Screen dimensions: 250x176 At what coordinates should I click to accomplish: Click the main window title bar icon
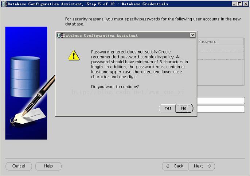tap(4, 4)
